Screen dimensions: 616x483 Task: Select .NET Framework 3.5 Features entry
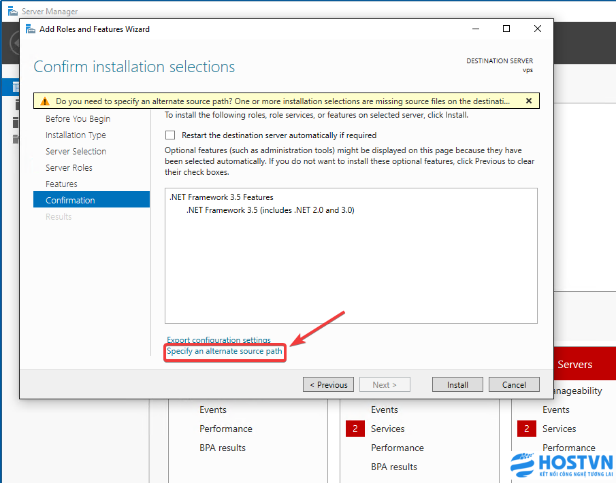(221, 197)
